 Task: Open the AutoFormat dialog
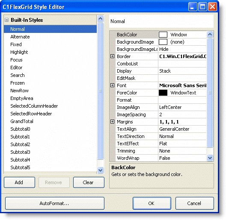click(55, 203)
